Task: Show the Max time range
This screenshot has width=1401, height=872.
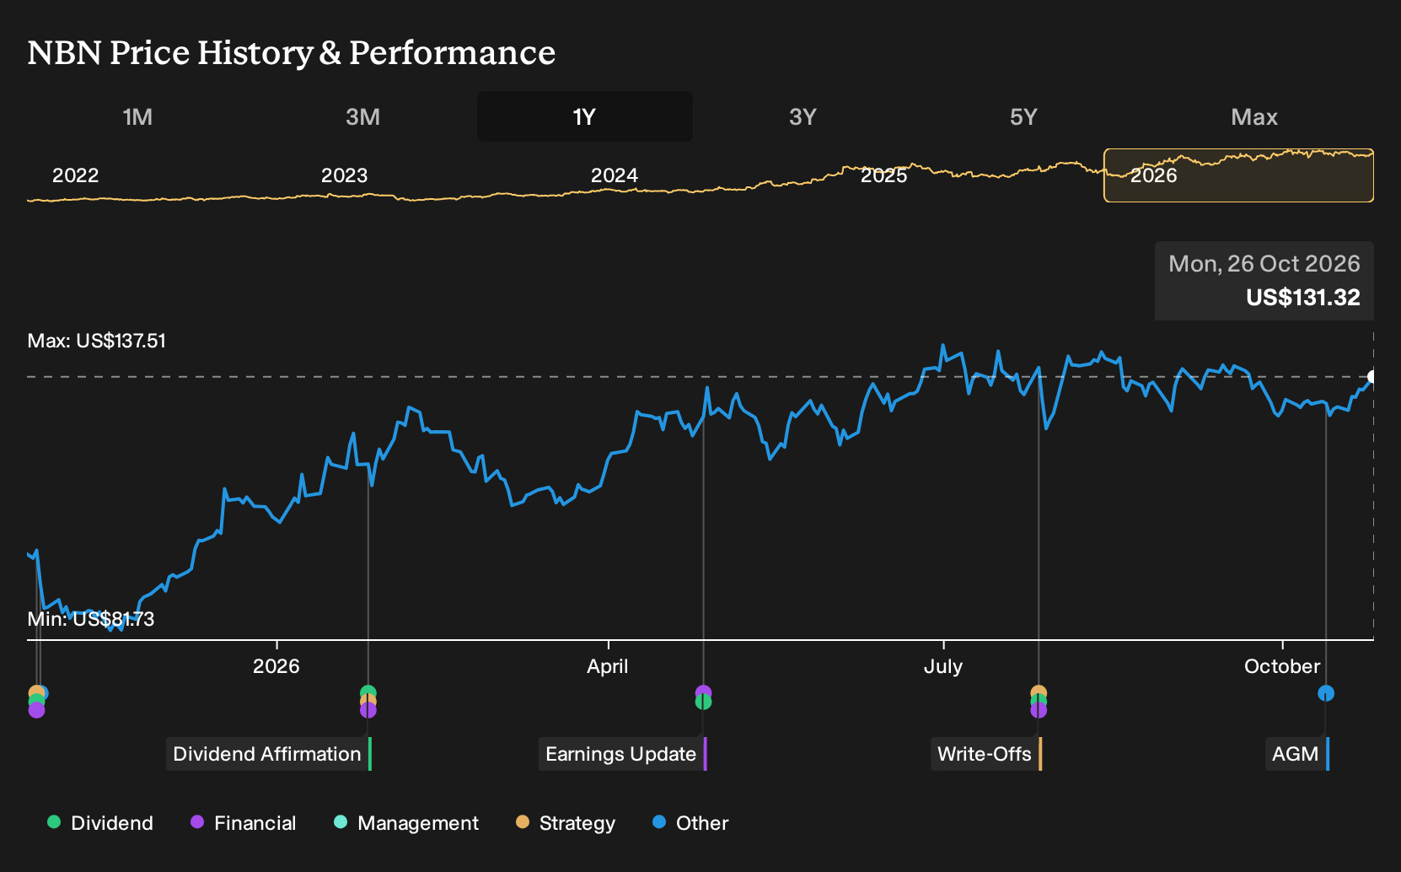Action: 1254,116
